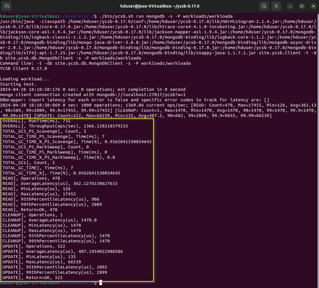Click '[TOTAL_GC_TIME_%], Time(%)' line
This screenshot has width=319, height=288.
pyautogui.click(x=60, y=173)
